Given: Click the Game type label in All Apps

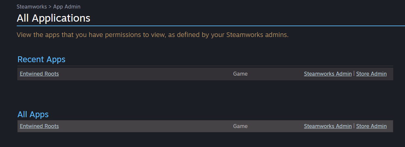Looking at the screenshot, I should pos(240,126).
